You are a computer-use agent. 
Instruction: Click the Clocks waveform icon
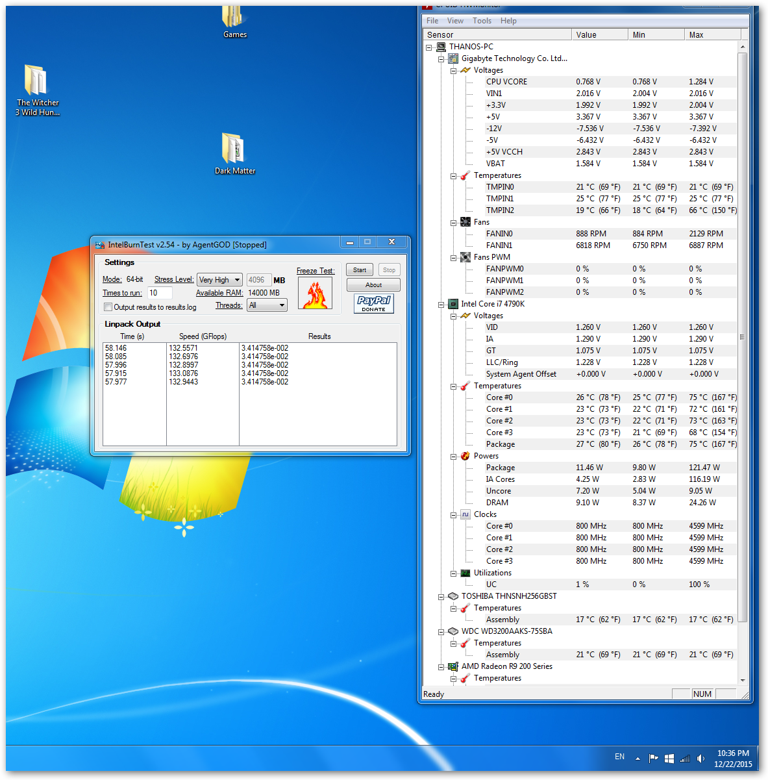point(465,514)
